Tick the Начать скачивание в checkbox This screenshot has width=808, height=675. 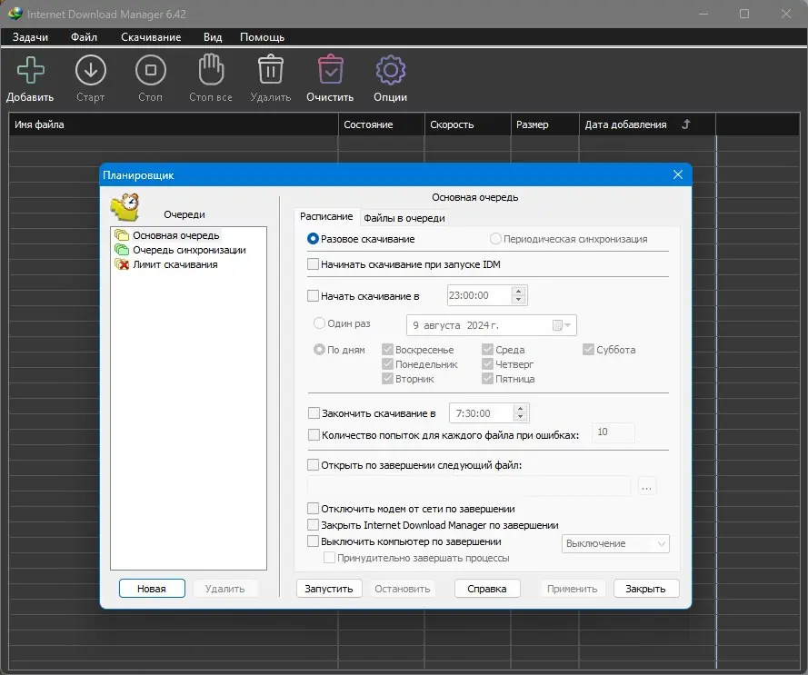(313, 296)
